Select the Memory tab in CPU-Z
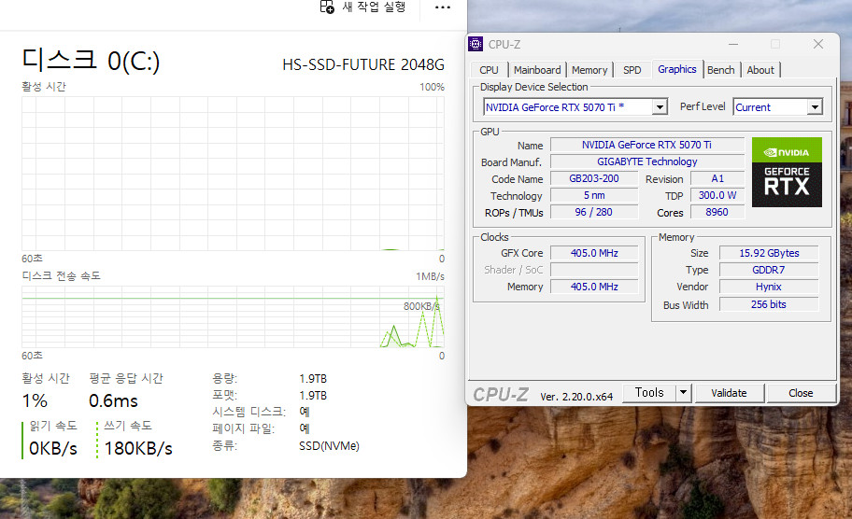Viewport: 852px width, 519px height. pos(589,70)
